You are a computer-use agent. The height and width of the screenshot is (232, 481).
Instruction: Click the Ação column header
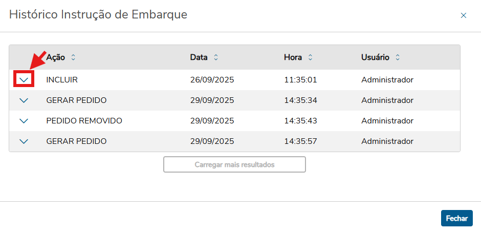(56, 57)
